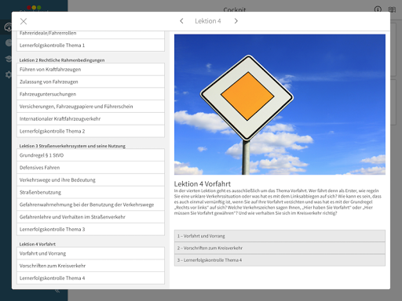
Task: Open '3 – Lernerfolgskontrolle Thema 4' row
Action: (280, 260)
